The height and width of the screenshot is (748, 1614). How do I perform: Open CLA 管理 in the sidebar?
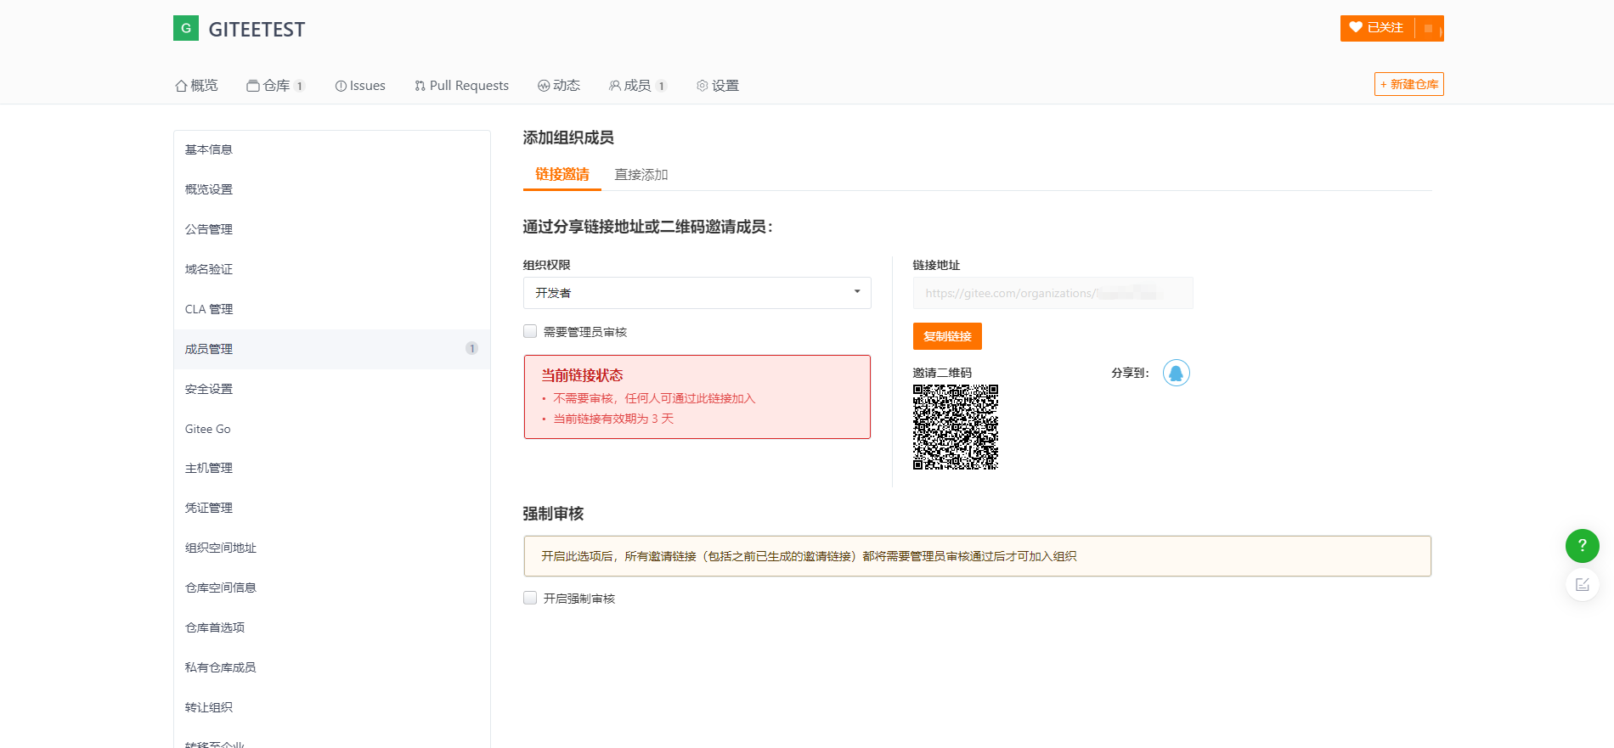click(x=332, y=309)
